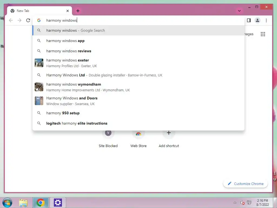The height and width of the screenshot is (208, 277).
Task: Open the Windows Start button
Action: coord(7,203)
